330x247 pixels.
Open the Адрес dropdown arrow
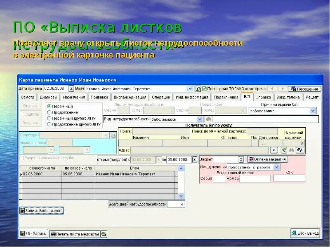tap(274, 150)
